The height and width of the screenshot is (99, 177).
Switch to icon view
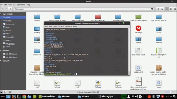(167, 9)
